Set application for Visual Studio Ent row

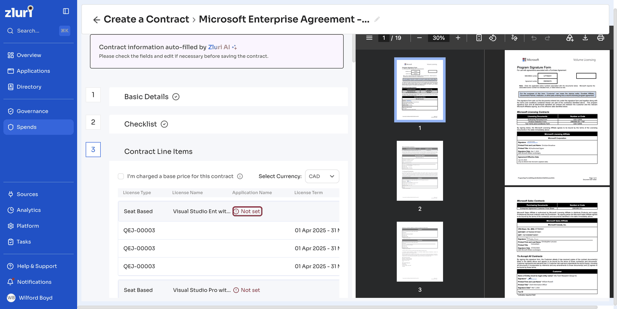click(247, 211)
